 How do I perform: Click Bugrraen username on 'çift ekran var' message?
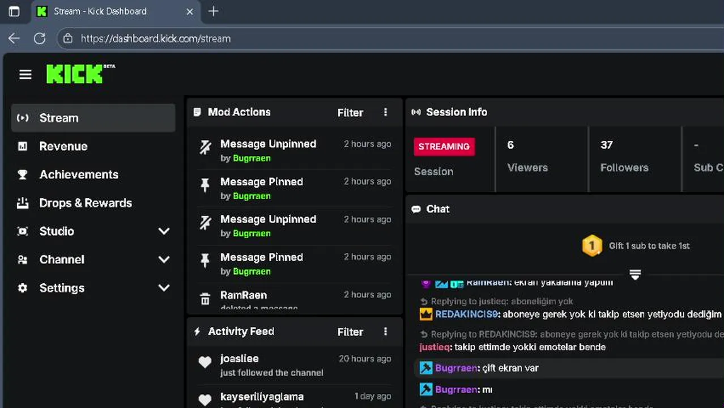tap(456, 368)
